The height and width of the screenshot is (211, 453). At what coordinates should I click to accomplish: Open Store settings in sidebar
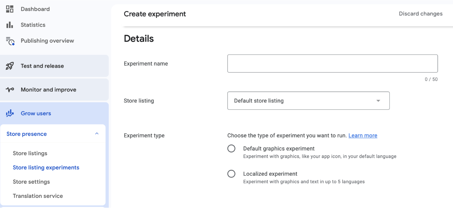click(31, 182)
